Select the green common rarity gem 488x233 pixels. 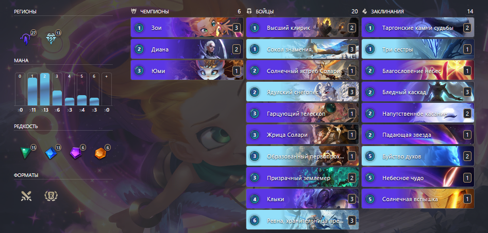(26, 153)
